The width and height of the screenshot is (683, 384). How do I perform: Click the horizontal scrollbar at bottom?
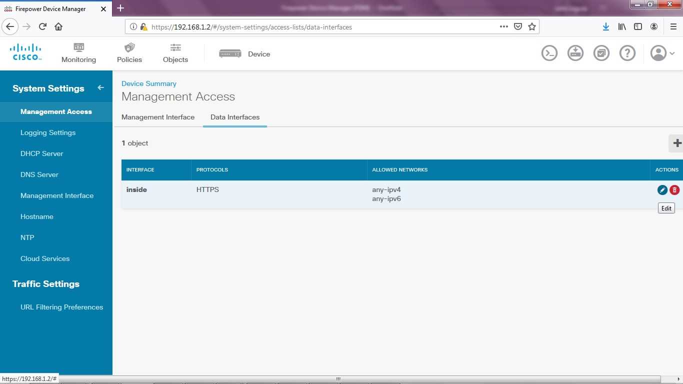pos(337,379)
